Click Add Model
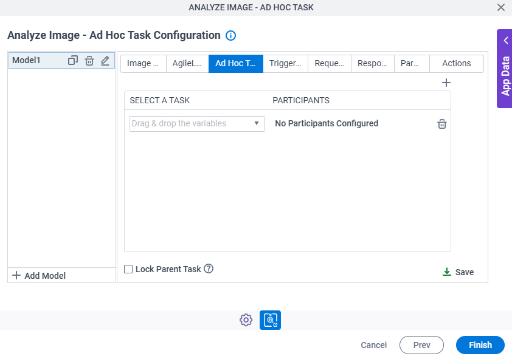512x359 pixels. click(x=39, y=276)
